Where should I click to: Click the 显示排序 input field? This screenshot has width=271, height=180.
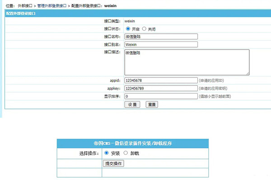[161, 96]
